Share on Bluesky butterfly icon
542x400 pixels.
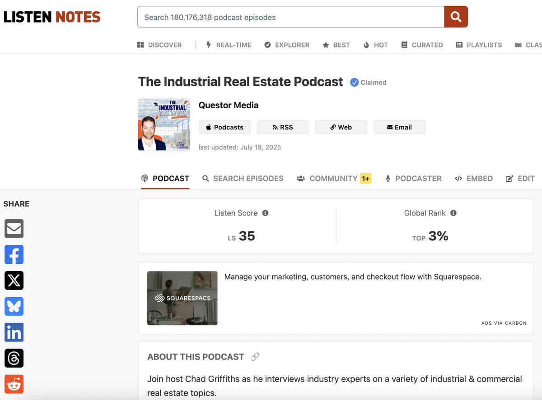pos(14,307)
